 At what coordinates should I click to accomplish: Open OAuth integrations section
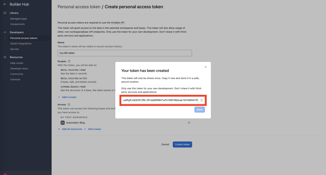click(x=21, y=43)
